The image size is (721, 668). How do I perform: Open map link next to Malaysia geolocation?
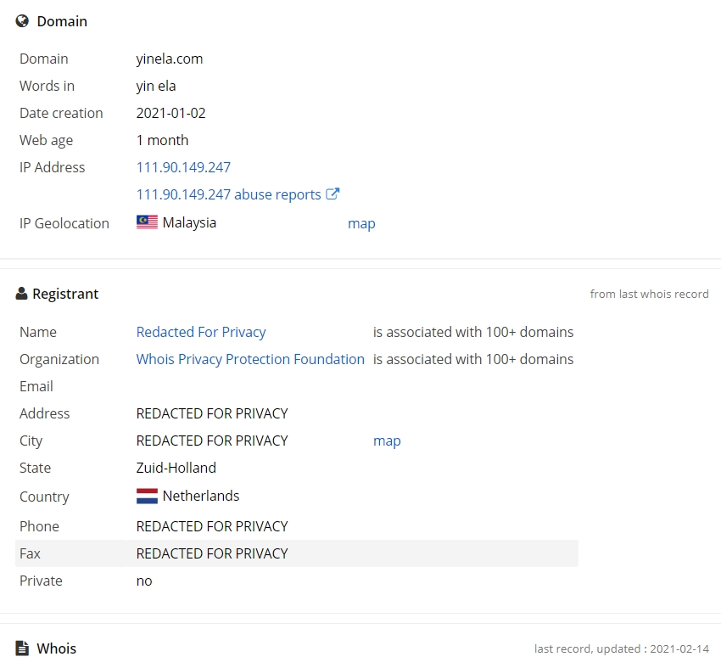361,223
